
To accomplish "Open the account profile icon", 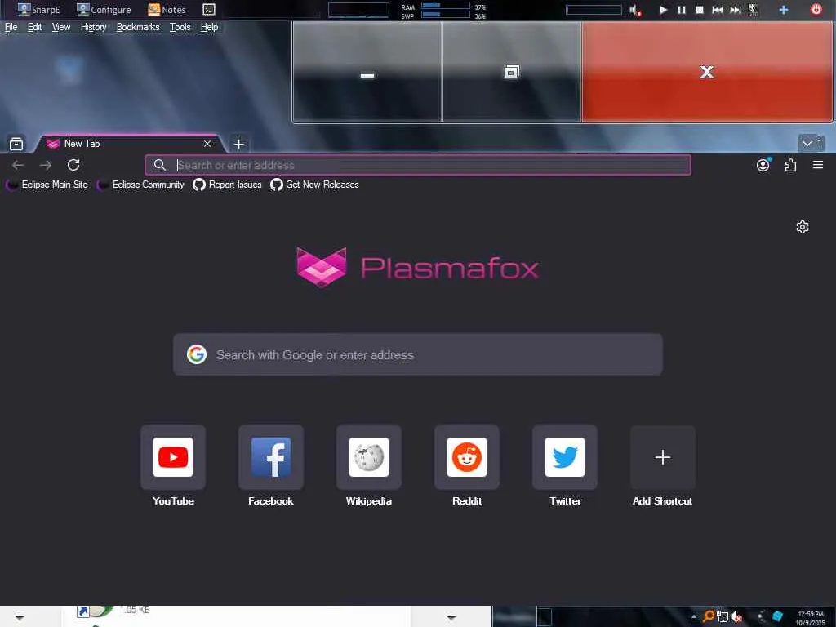I will [763, 165].
